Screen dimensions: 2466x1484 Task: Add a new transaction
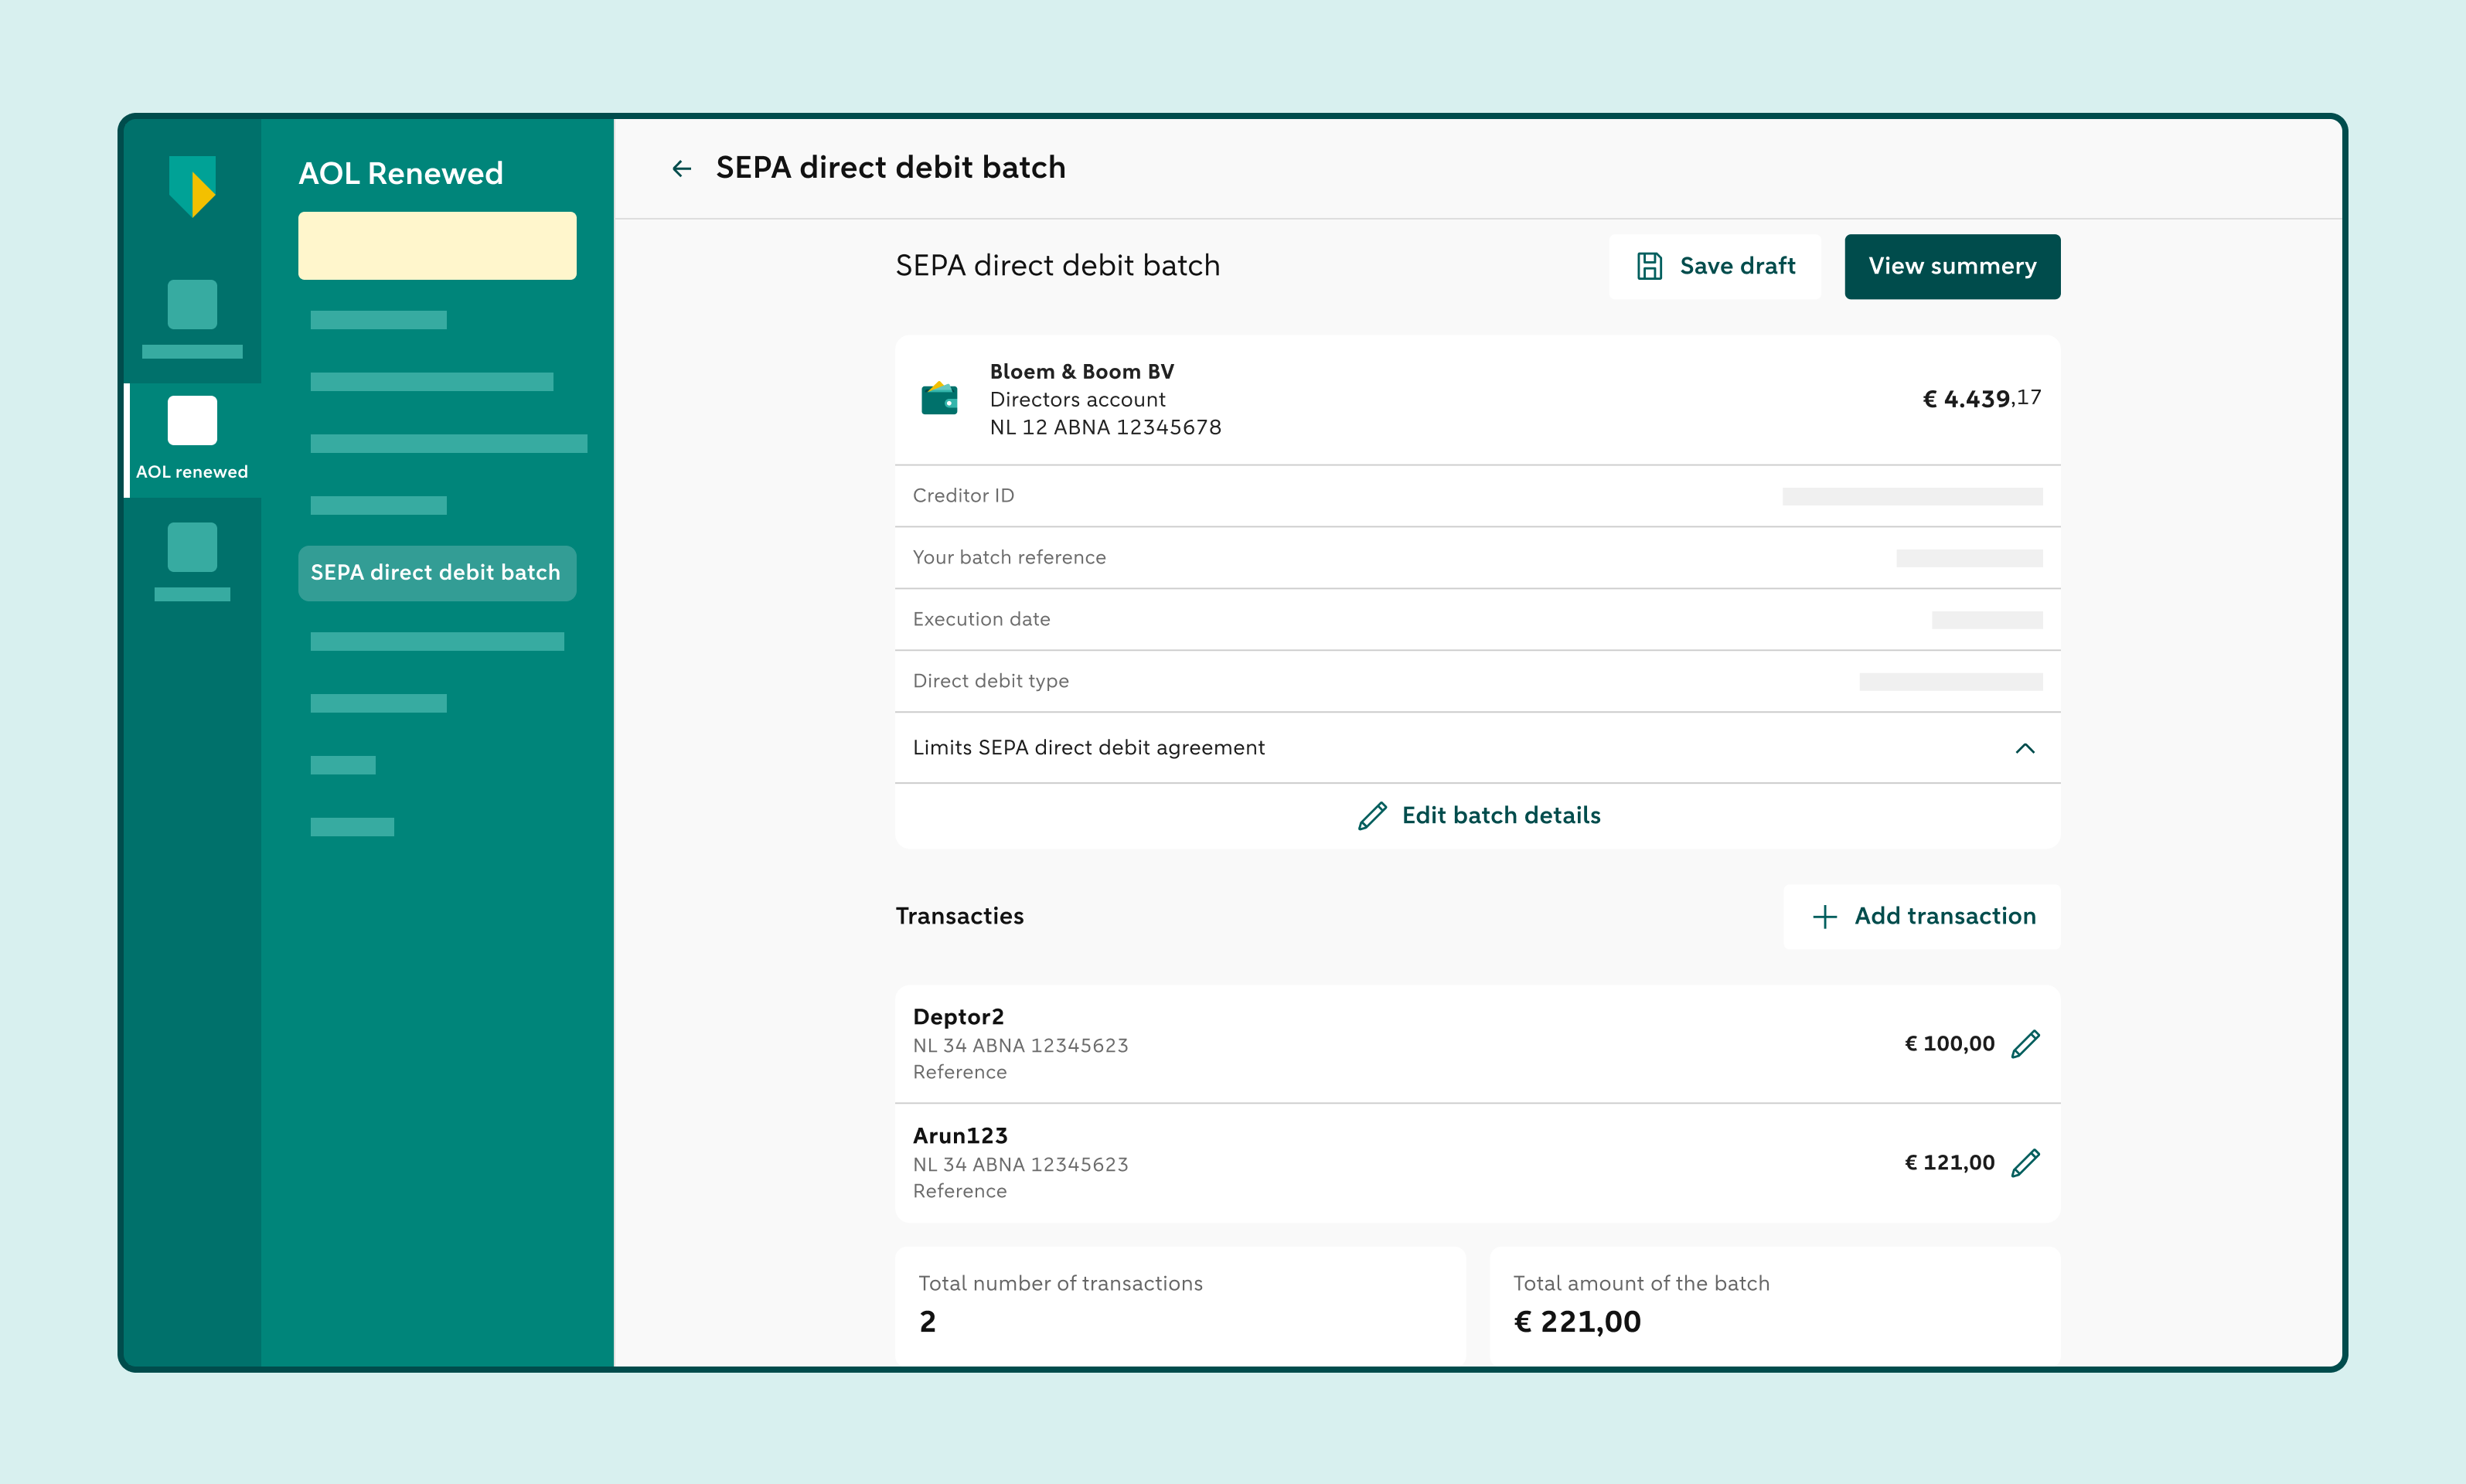tap(1923, 916)
